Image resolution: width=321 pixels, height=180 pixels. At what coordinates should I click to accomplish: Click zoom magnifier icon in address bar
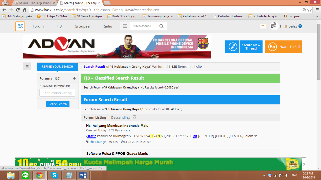pos(304,10)
